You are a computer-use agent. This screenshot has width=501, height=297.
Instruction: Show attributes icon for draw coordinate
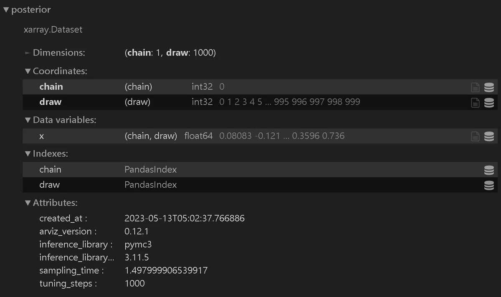click(x=475, y=103)
